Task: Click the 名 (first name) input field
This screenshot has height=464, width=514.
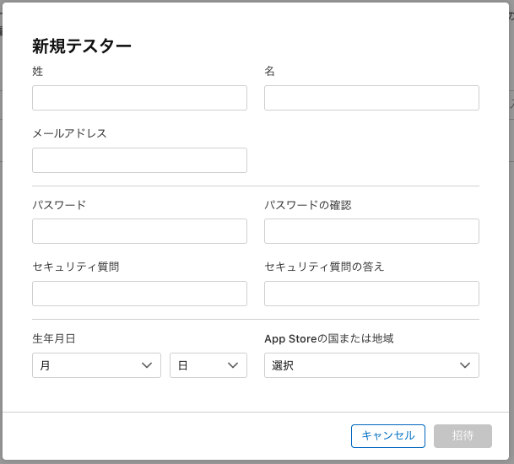Action: 371,98
